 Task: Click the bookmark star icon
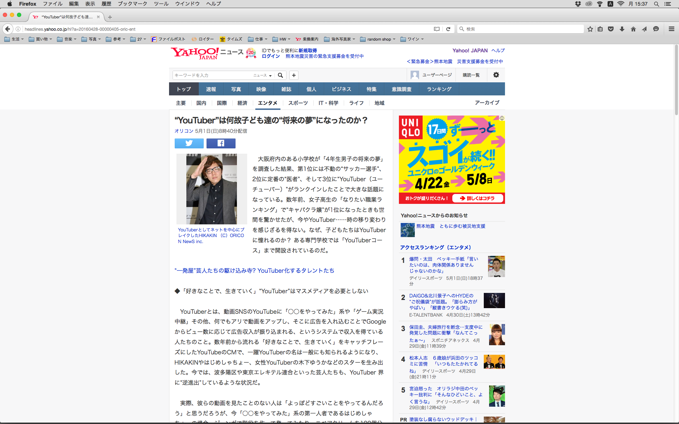click(590, 29)
